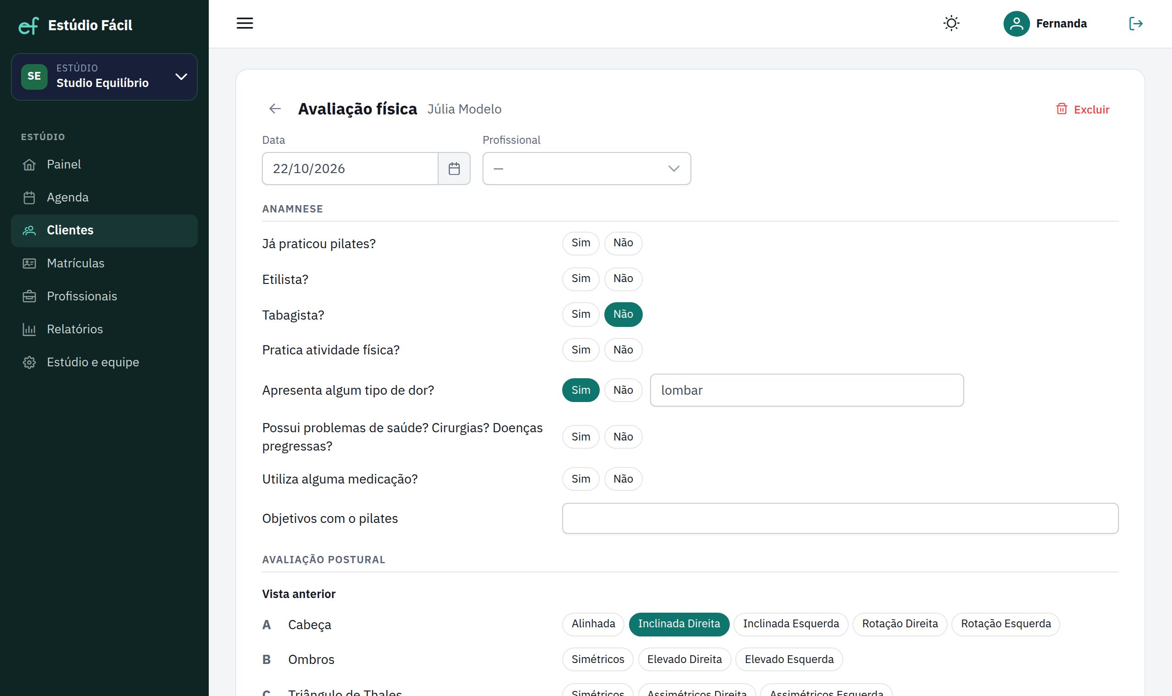Select Sim for Tabagista
Image resolution: width=1172 pixels, height=696 pixels.
[581, 314]
